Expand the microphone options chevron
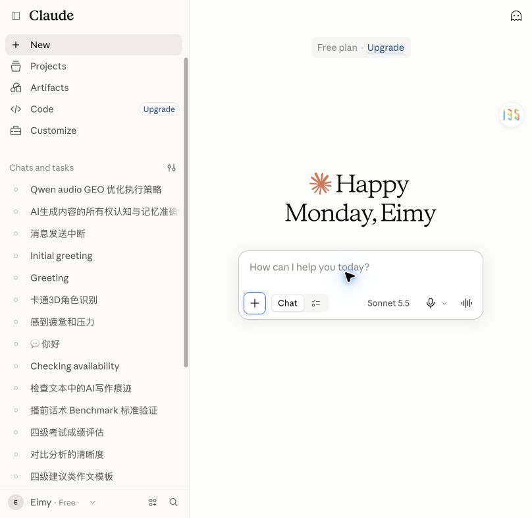Image resolution: width=532 pixels, height=518 pixels. (x=444, y=303)
